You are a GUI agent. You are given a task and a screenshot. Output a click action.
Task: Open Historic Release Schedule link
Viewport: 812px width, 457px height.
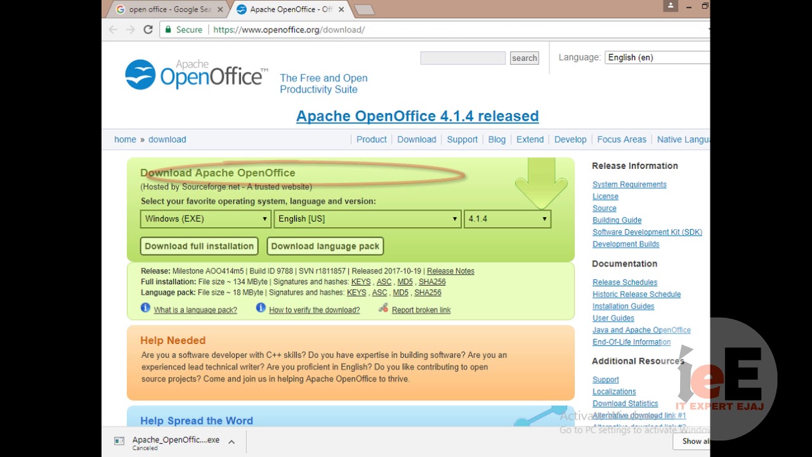636,295
